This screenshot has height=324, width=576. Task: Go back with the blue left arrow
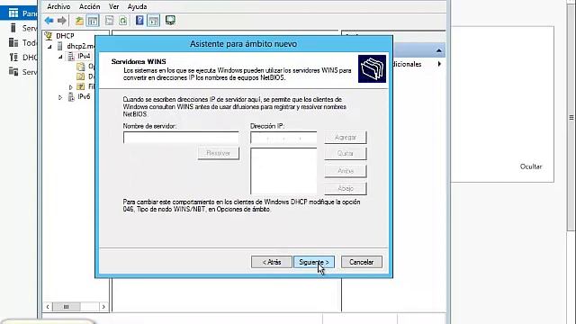(49, 21)
